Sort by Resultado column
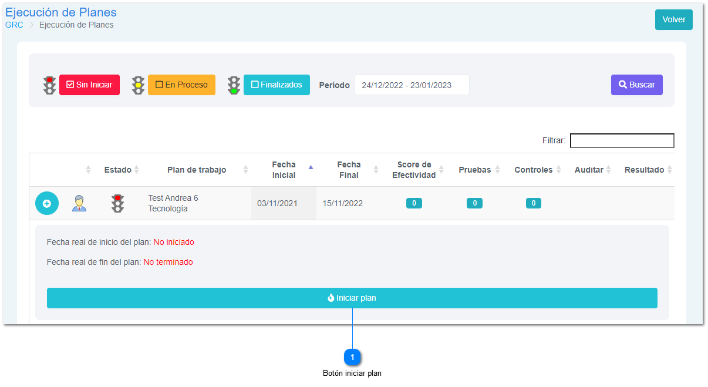This screenshot has width=708, height=387. click(x=645, y=170)
